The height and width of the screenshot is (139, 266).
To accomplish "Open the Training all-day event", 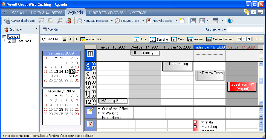I will pyautogui.click(x=145, y=53).
